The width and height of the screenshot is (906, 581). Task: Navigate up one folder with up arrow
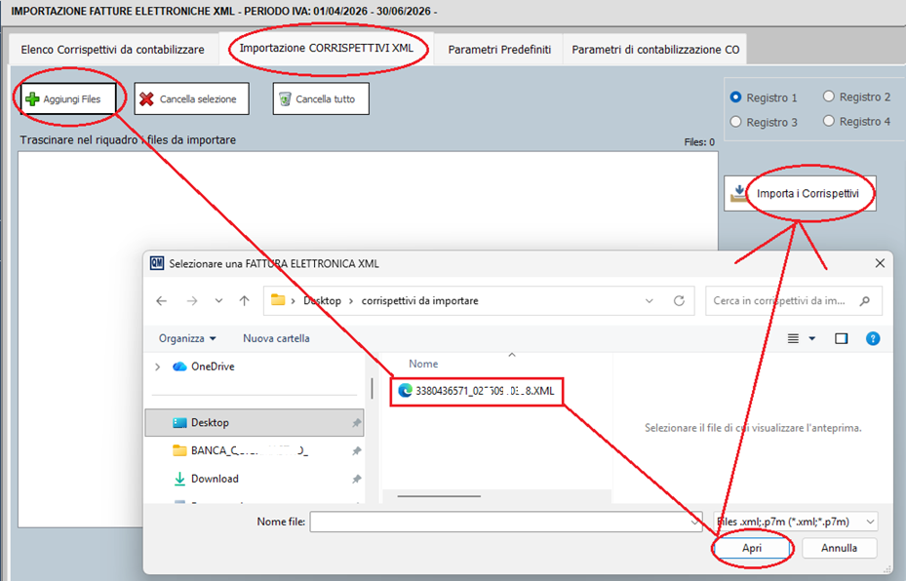coord(244,301)
